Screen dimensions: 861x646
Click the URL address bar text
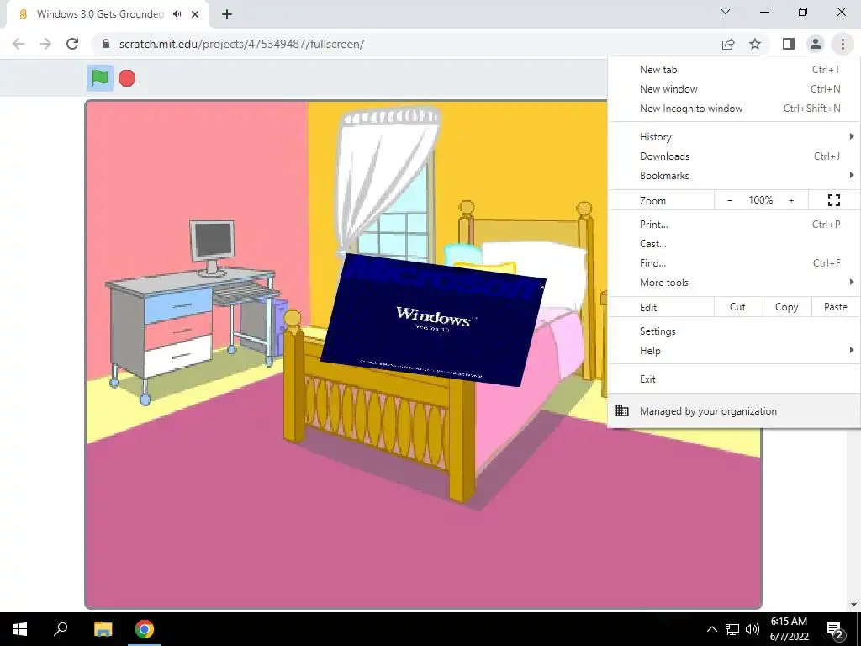[x=241, y=44]
